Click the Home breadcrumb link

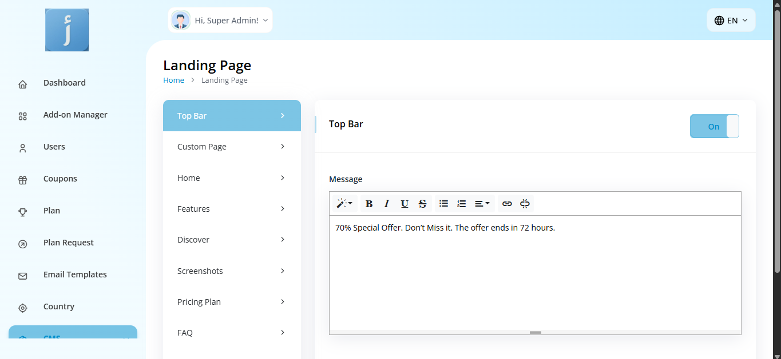pos(173,80)
